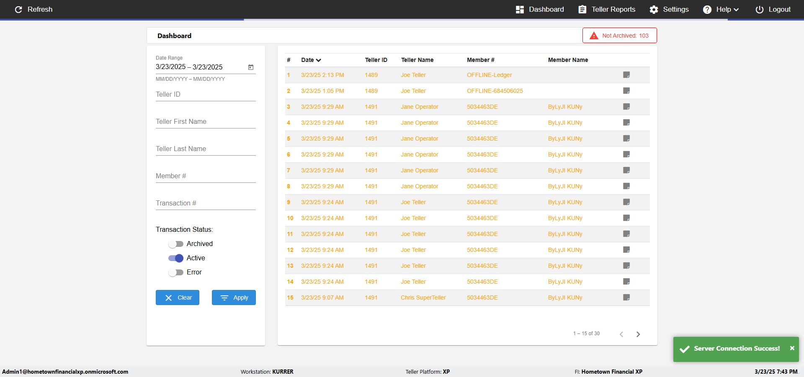The image size is (804, 377).
Task: Open note icon for row 14
Action: tap(626, 282)
